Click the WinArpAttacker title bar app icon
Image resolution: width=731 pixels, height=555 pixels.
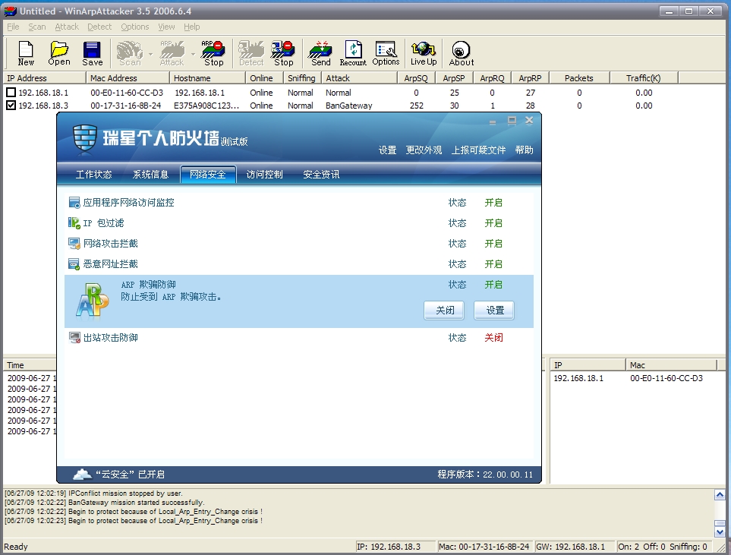tap(11, 11)
